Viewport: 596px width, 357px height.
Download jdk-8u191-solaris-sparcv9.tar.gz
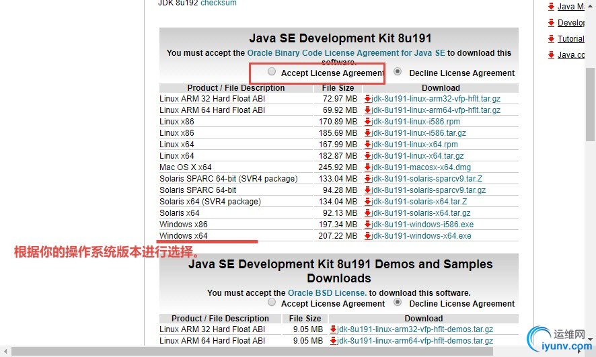pos(429,190)
